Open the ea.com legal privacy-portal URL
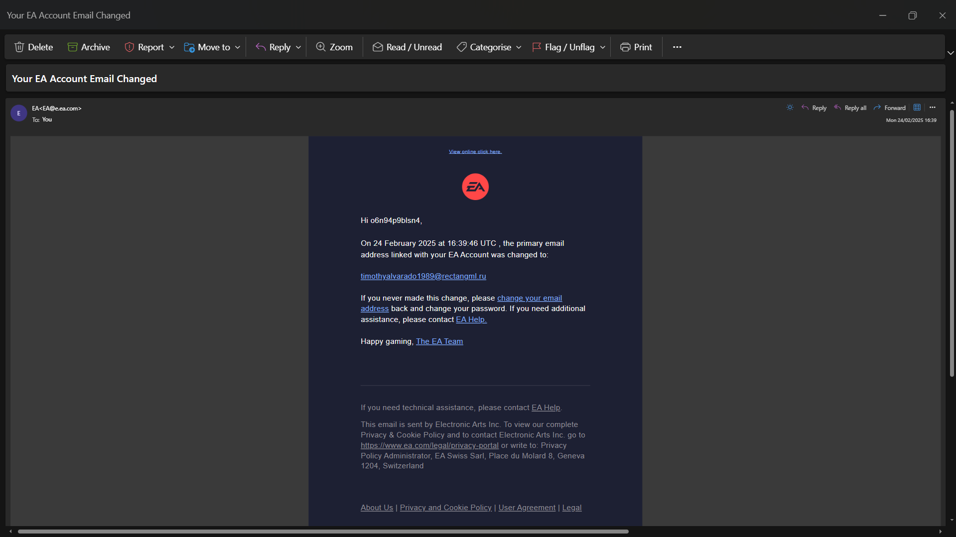 pyautogui.click(x=429, y=445)
